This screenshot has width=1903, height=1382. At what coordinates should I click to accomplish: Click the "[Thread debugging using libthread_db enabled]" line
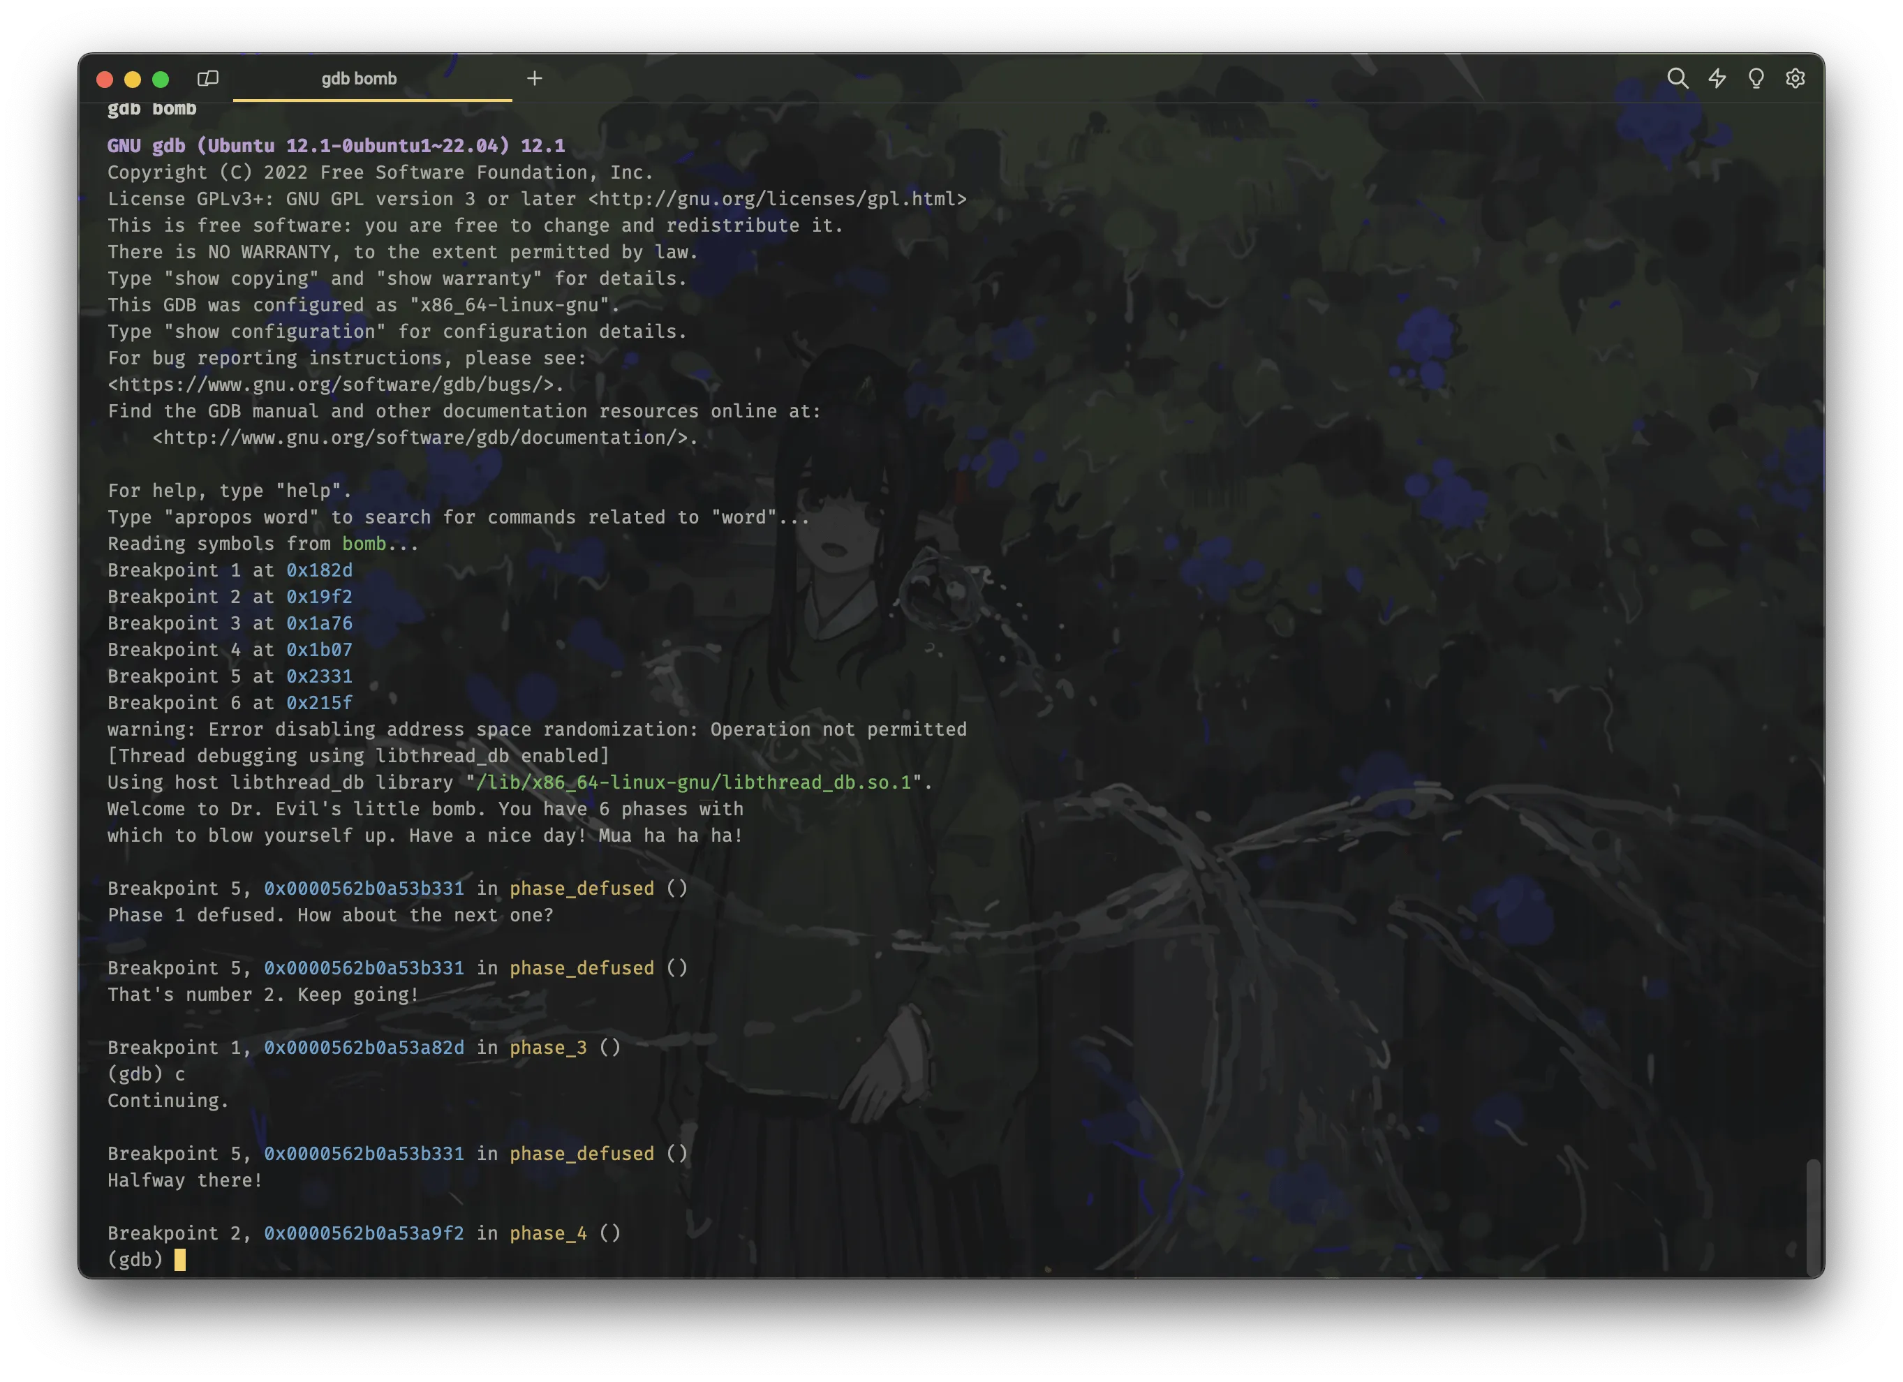click(358, 756)
